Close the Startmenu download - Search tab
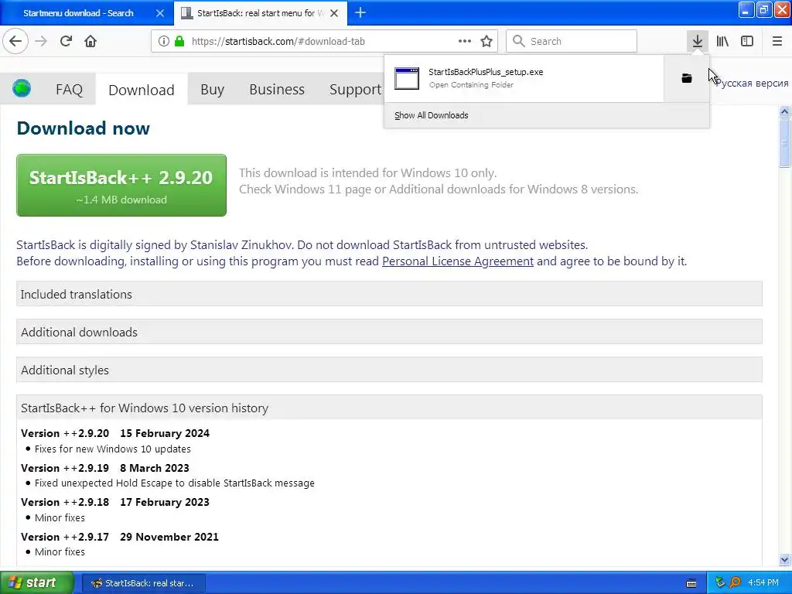This screenshot has height=594, width=792. pyautogui.click(x=160, y=13)
